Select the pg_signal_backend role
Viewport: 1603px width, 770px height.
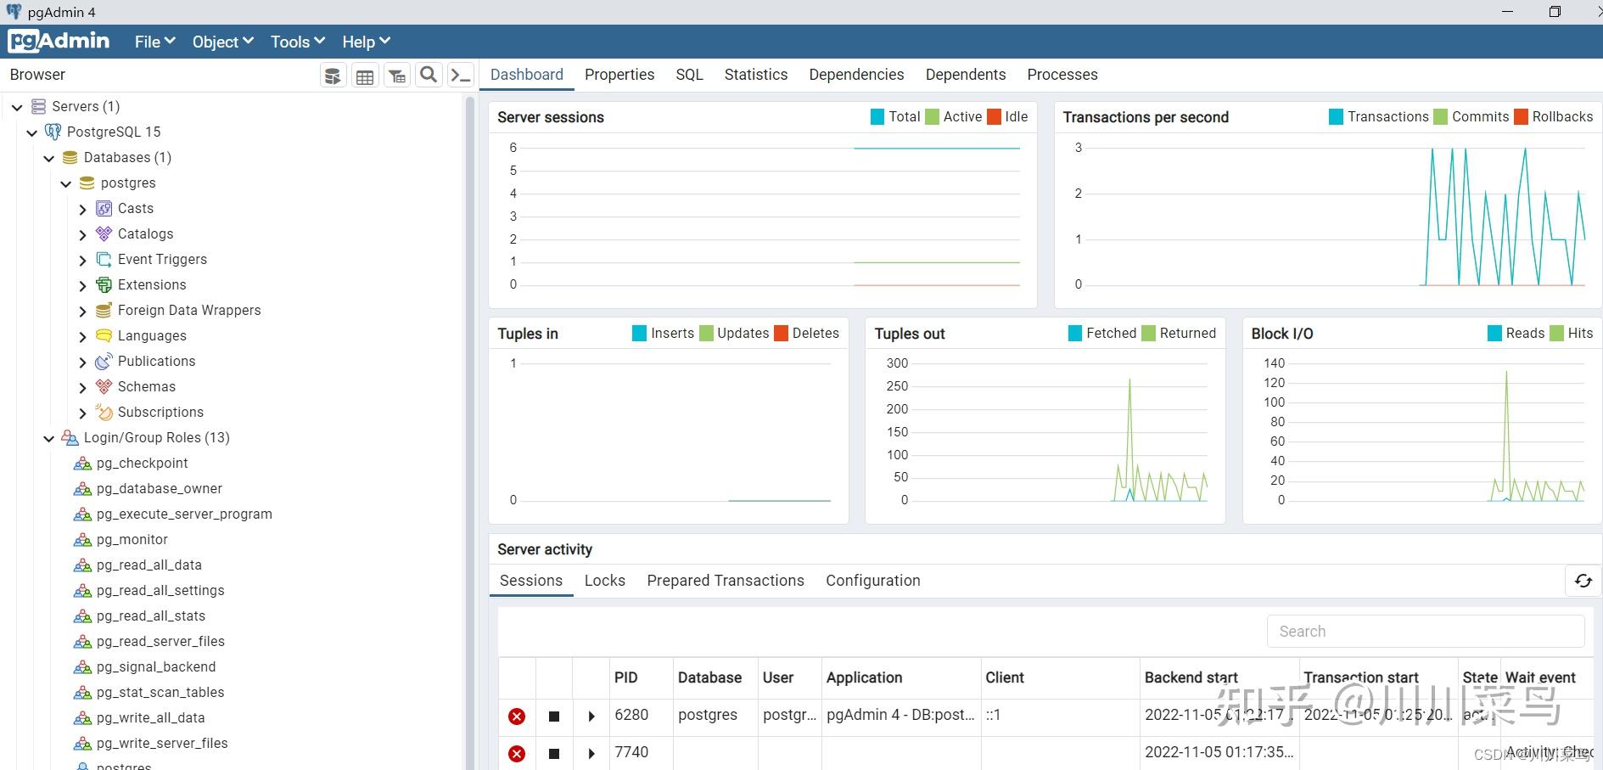[x=156, y=667]
